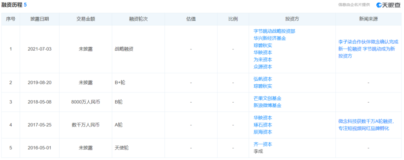Screen dimensions: 404x160
Task: Open investor 为来资本
Action: [263, 60]
